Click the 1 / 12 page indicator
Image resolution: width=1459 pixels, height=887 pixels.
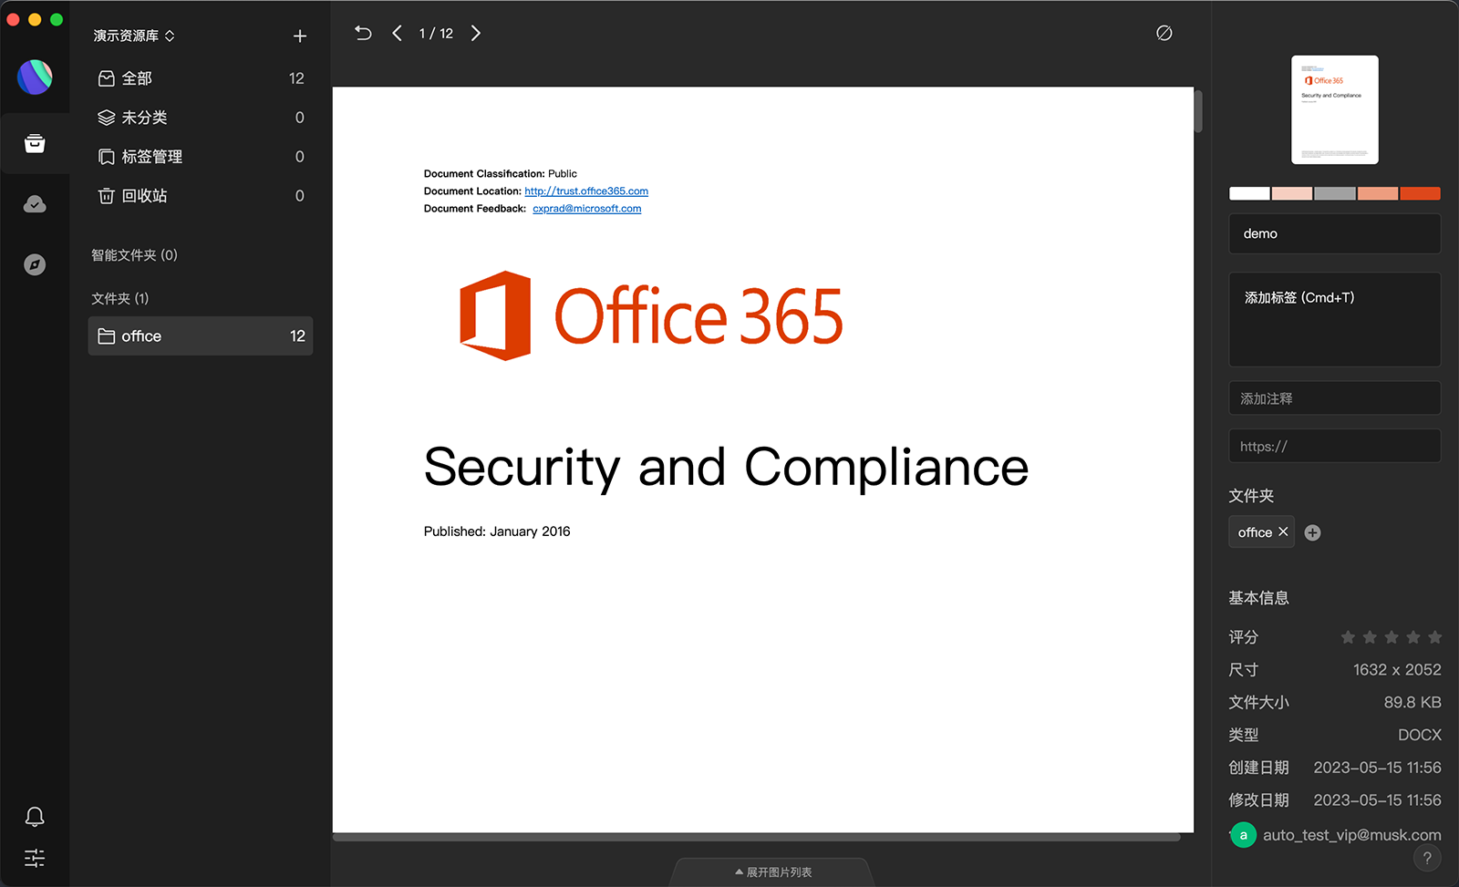(436, 34)
